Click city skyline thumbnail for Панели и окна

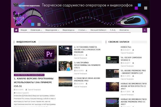coord(65,82)
